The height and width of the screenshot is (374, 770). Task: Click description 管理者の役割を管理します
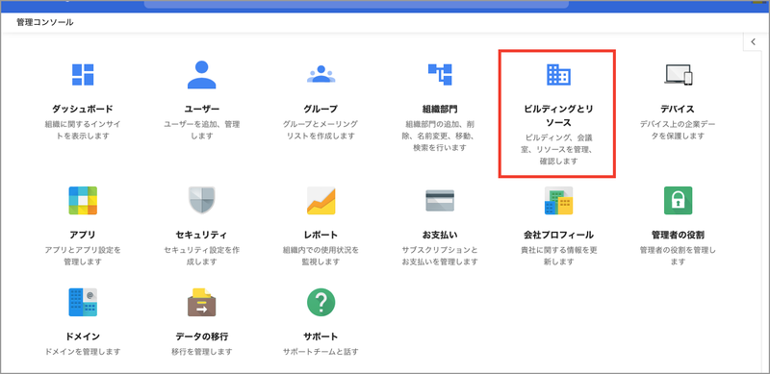click(x=679, y=255)
